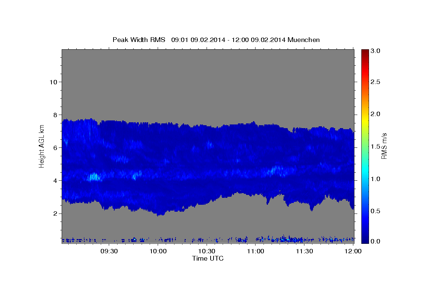
Task: Click the colorbar value 1.5
Action: [x=376, y=146]
